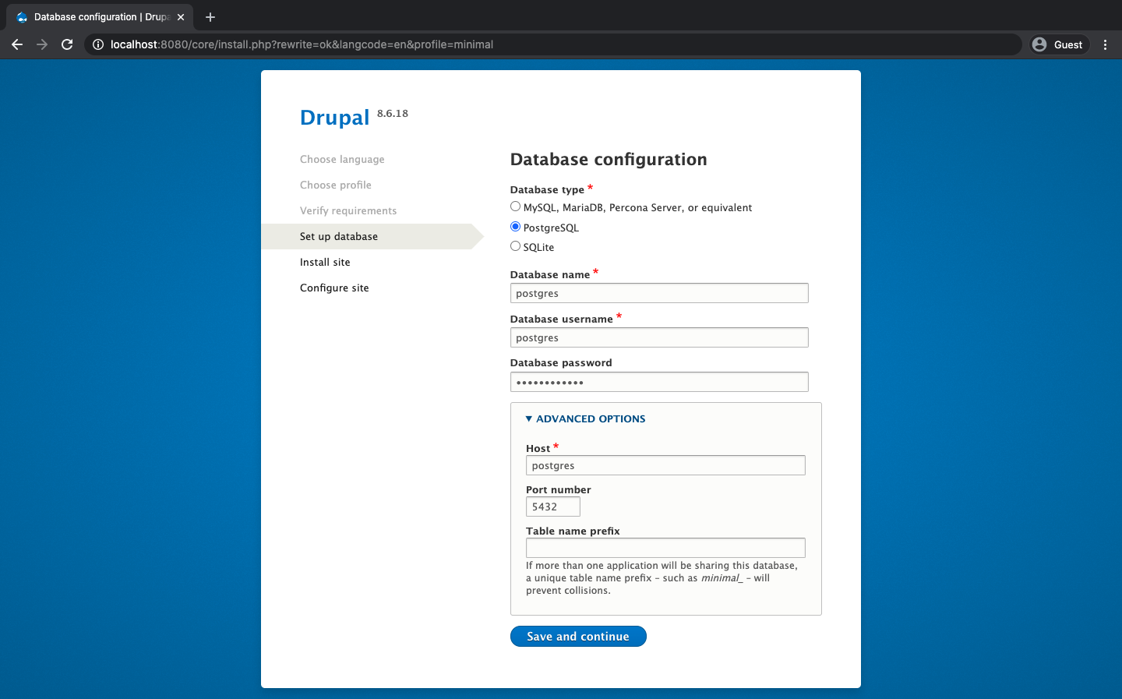Open a new browser tab
Viewport: 1122px width, 699px height.
click(210, 17)
